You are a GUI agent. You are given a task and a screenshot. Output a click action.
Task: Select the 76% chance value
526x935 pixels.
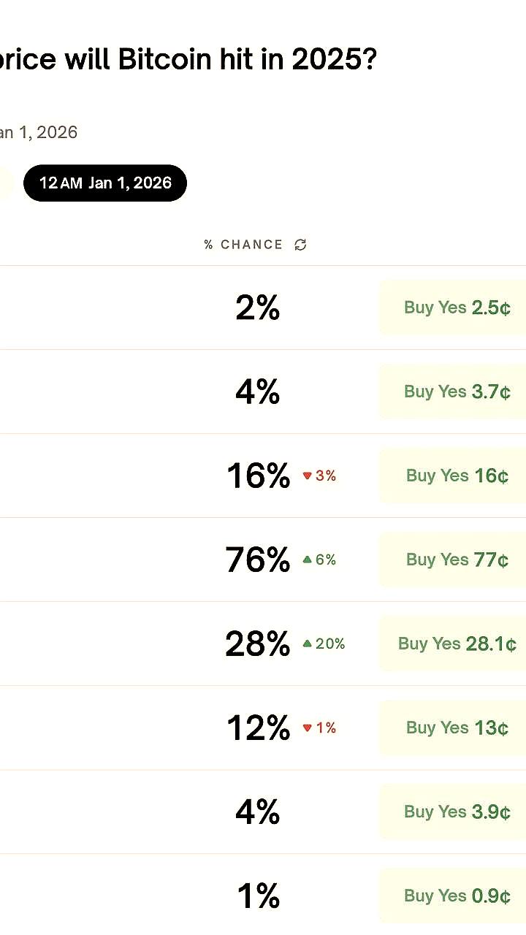257,560
